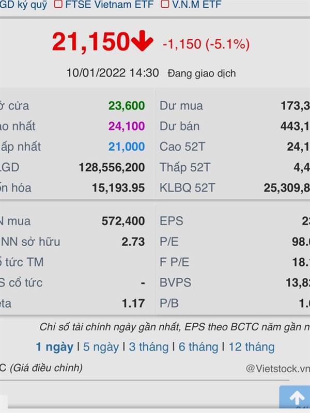Click the P/E label
Viewport: 310px width, 413px height.
169,242
